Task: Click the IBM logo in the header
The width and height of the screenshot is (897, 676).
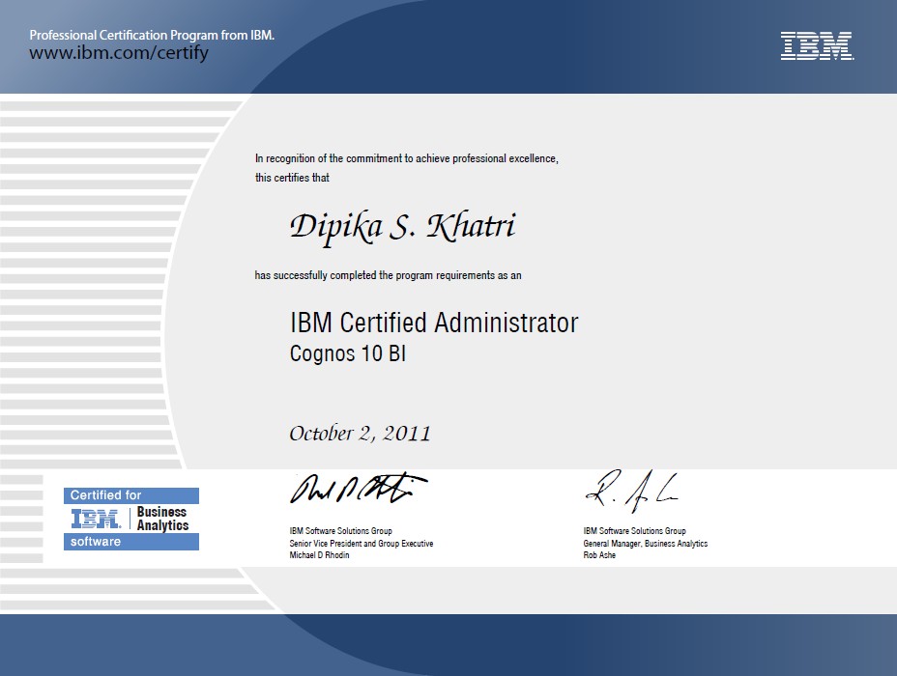Action: pos(818,46)
